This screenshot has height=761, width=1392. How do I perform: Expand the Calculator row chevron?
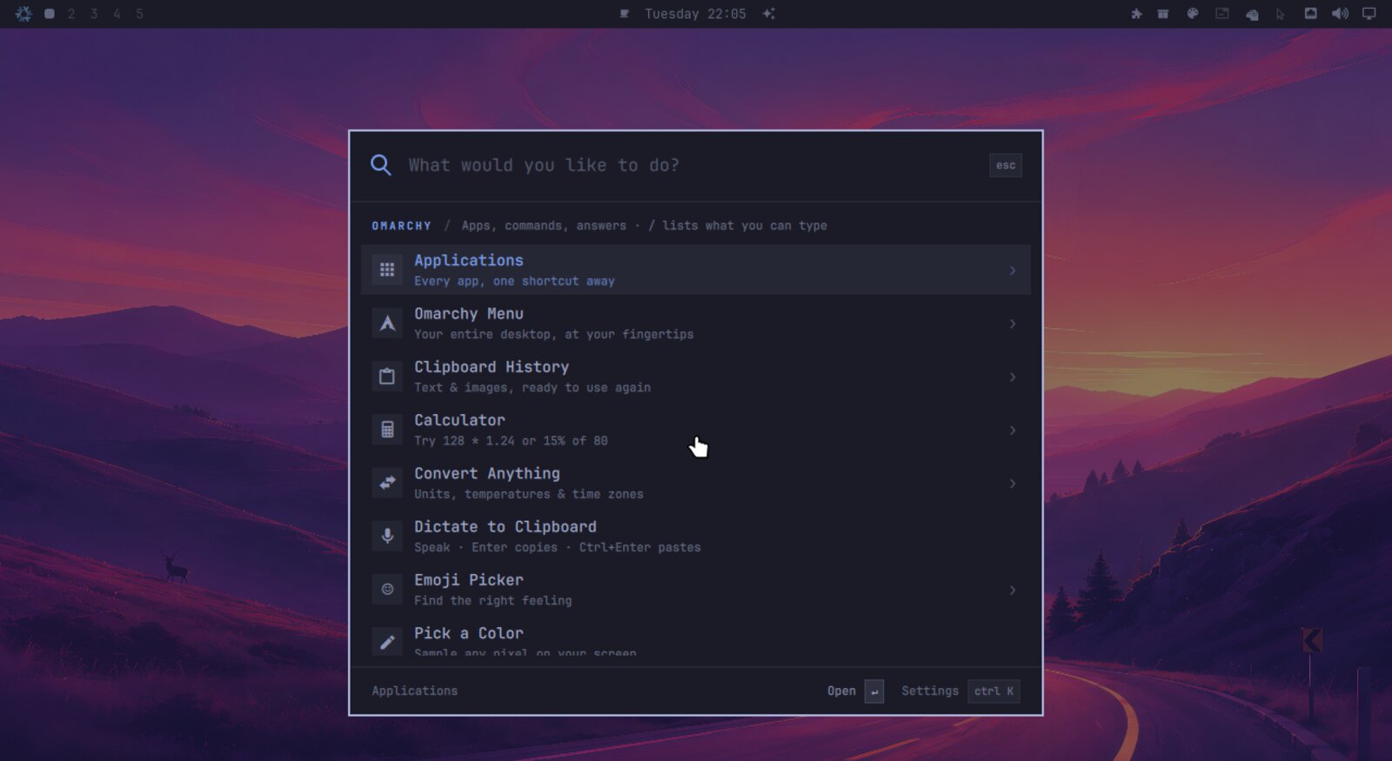tap(1012, 430)
